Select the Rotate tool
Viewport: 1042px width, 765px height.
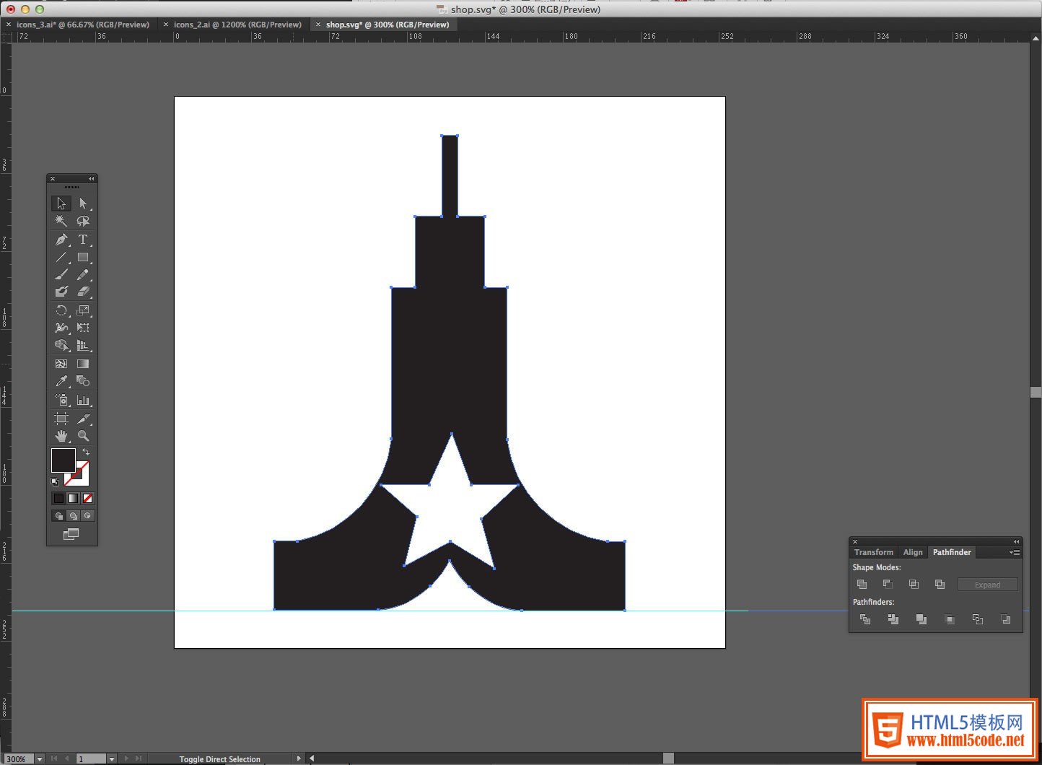(61, 310)
